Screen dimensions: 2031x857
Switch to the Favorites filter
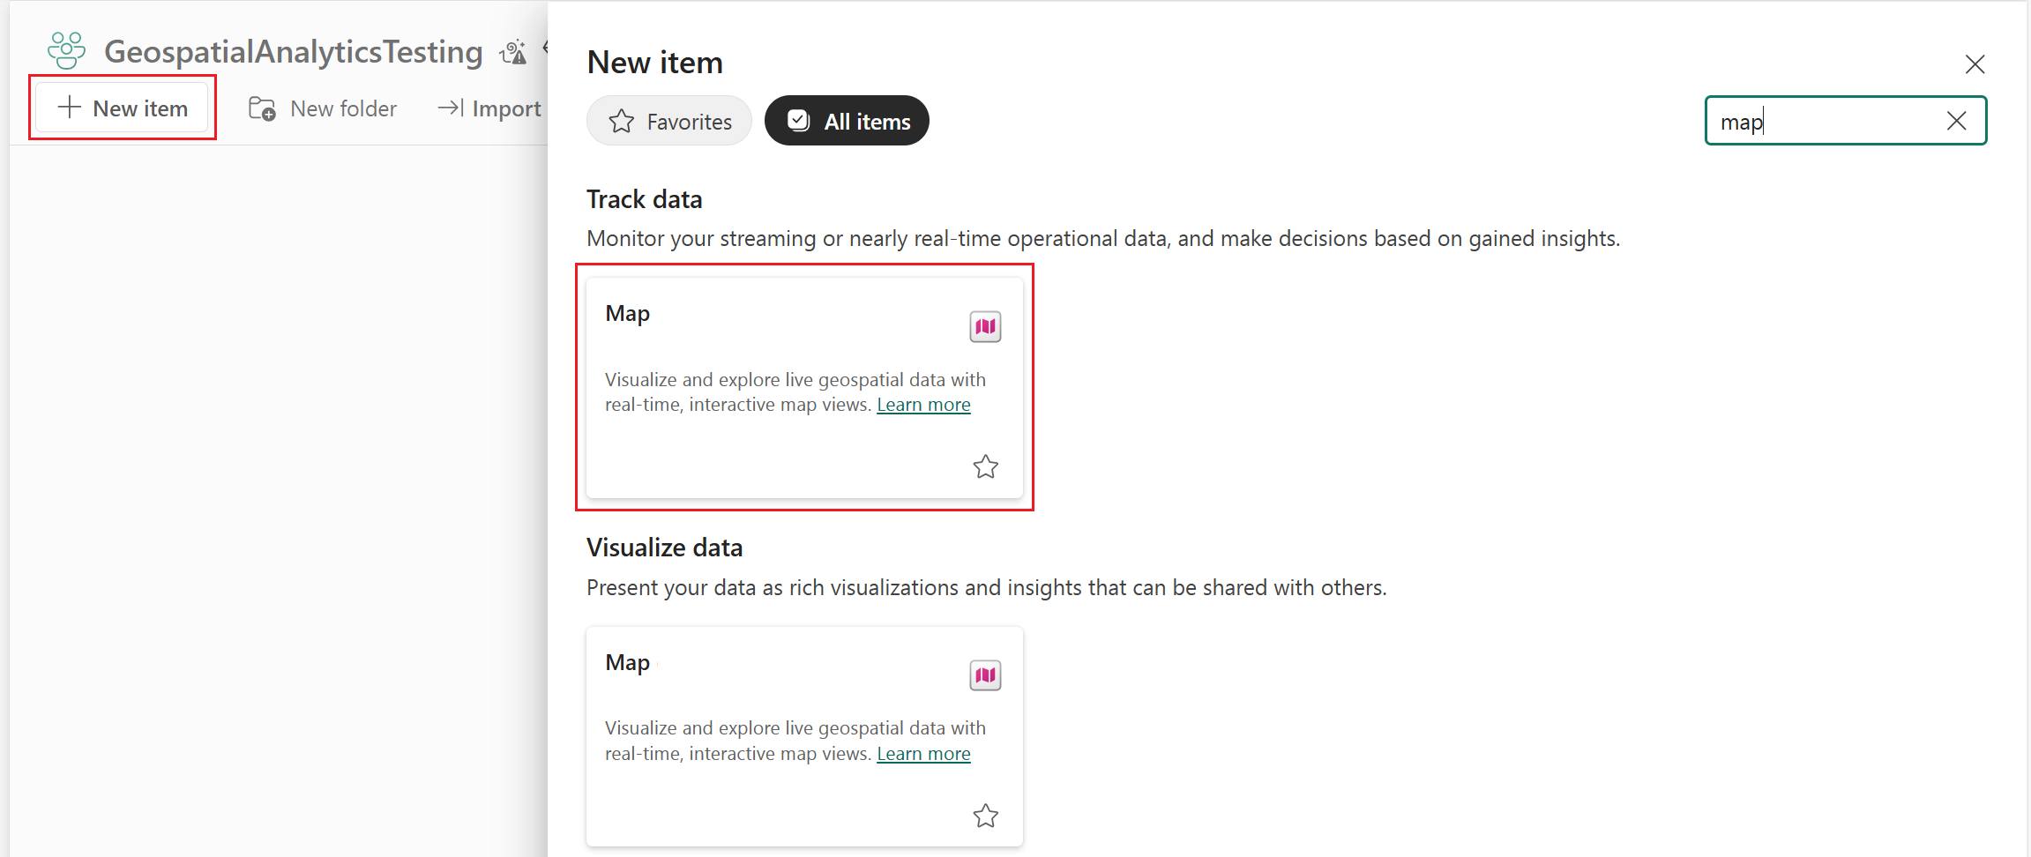669,121
